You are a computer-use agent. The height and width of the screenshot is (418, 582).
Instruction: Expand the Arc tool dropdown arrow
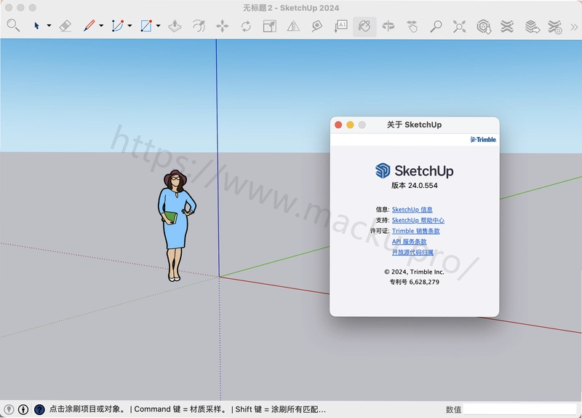tap(129, 25)
